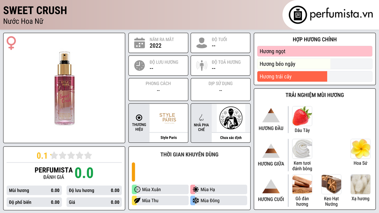379x213 pixels.
Task: Click the Hương đầu pyramid icon
Action: [271, 115]
